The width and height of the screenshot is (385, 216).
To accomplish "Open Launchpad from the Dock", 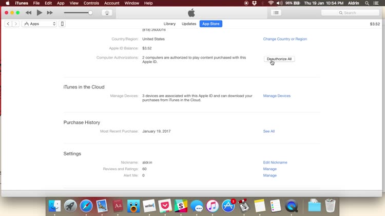I will pos(70,206).
